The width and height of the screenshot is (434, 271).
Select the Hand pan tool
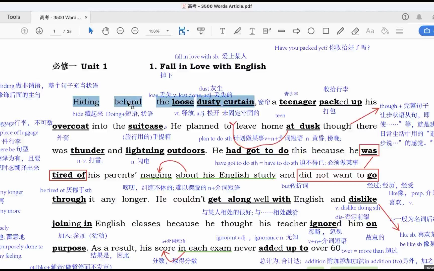click(x=105, y=31)
